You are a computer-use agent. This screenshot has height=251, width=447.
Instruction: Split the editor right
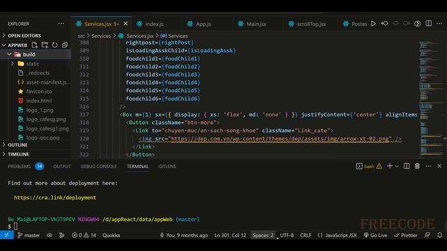[x=428, y=24]
